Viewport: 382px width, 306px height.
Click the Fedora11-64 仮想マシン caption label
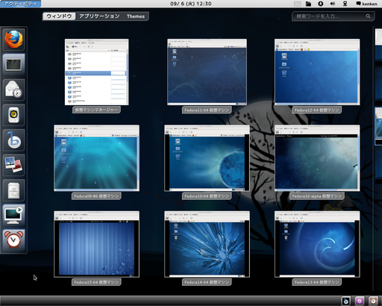[207, 110]
